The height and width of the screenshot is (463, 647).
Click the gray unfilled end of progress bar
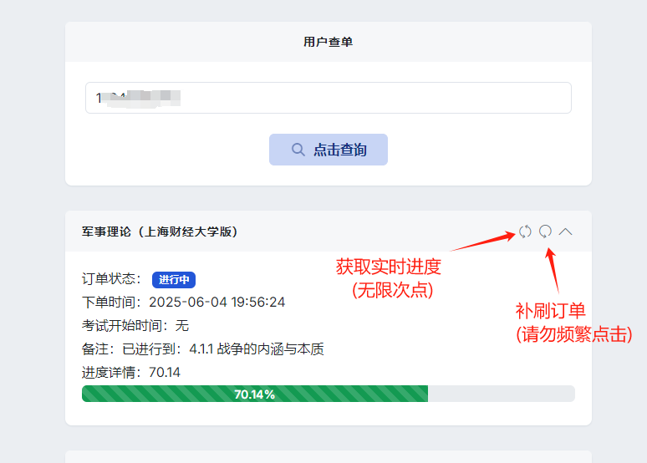pyautogui.click(x=502, y=394)
